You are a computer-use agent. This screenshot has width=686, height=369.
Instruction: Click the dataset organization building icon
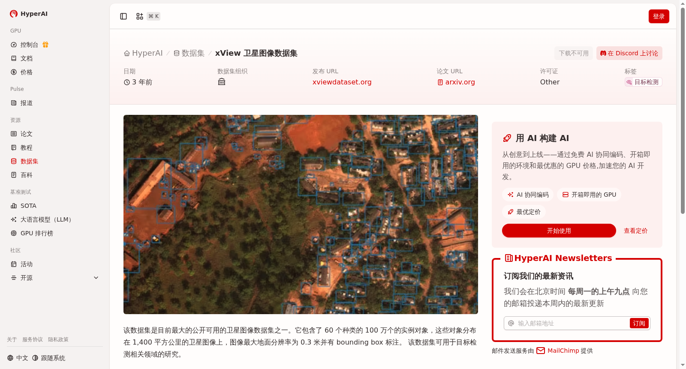click(x=222, y=82)
